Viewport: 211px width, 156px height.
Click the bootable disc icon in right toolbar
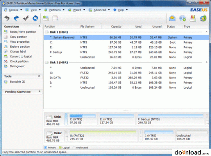click(x=182, y=18)
